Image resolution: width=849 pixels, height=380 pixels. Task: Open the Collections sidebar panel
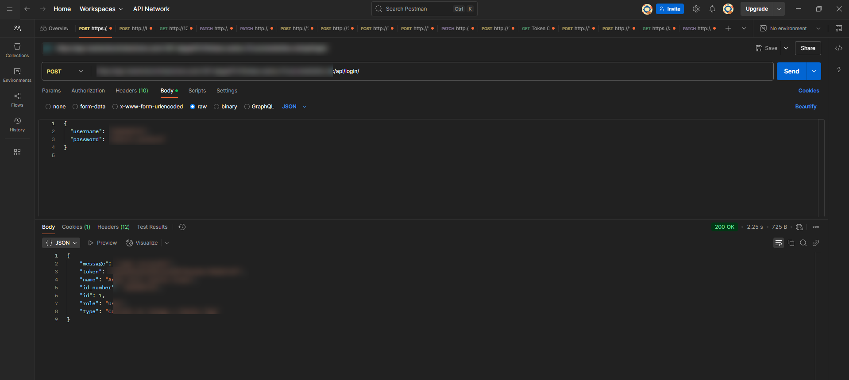click(x=17, y=50)
